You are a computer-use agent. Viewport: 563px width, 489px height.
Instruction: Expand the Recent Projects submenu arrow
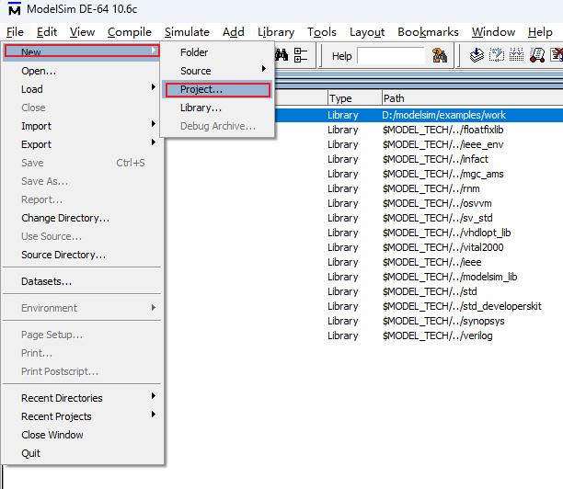(154, 415)
